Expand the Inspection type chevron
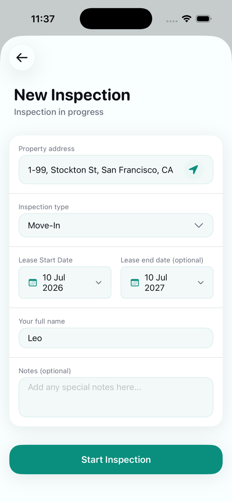Screen dimensions: 232x502 click(x=199, y=225)
